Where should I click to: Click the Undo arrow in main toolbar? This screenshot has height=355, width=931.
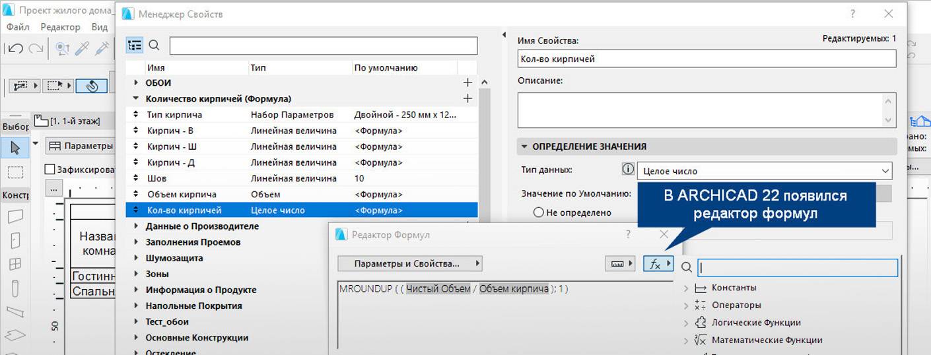tap(16, 48)
